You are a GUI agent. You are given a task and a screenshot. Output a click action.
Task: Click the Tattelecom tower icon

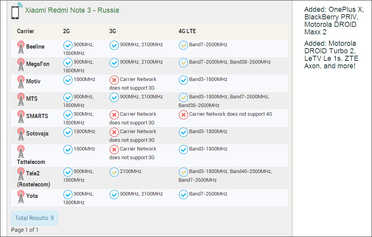coord(21,152)
